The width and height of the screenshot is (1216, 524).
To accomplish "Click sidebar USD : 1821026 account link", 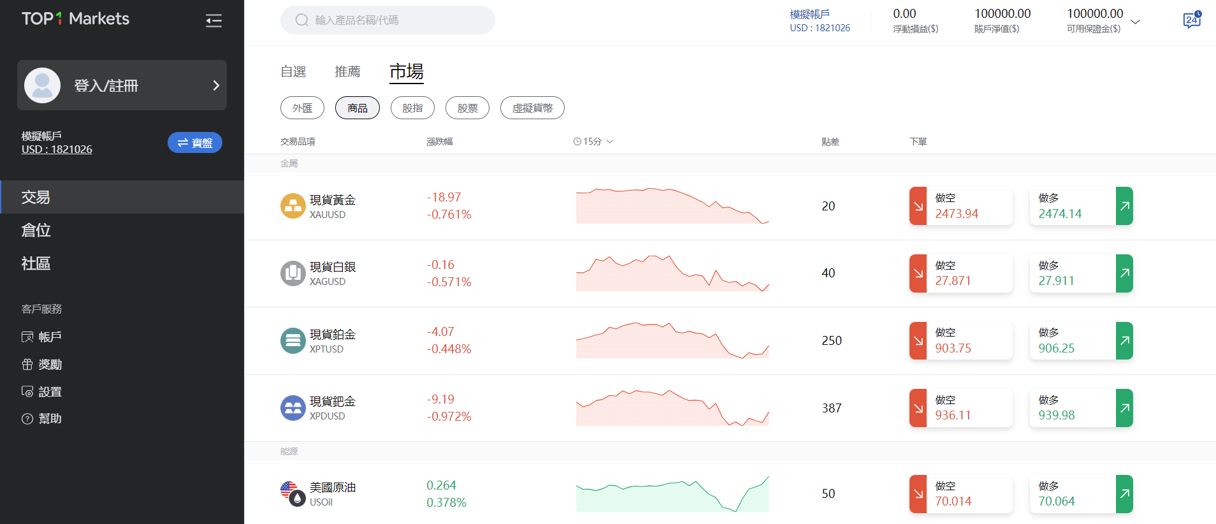I will tap(57, 149).
